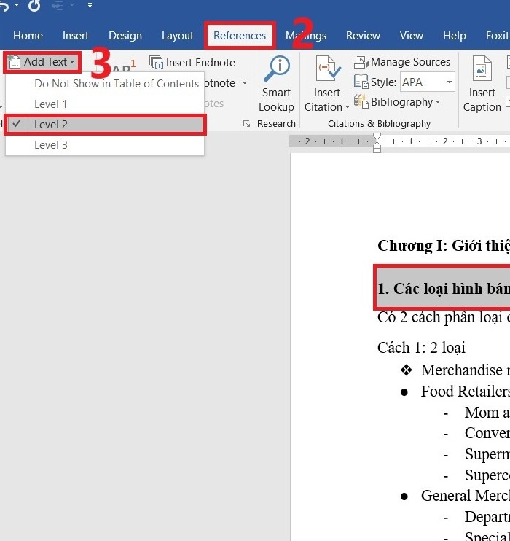Viewport: 510px width, 541px height.
Task: Click the line Có 2 cách phân loại
Action: (x=444, y=317)
